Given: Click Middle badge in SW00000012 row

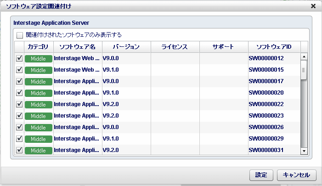Looking at the screenshot, I should pos(39,59).
